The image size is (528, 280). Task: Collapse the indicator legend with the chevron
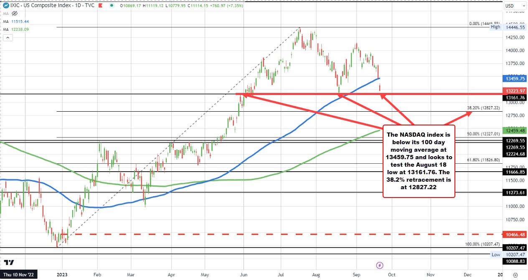[7, 38]
